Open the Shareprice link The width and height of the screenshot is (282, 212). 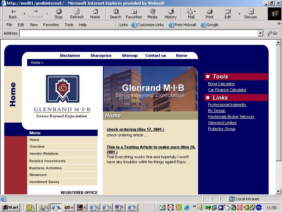[101, 55]
